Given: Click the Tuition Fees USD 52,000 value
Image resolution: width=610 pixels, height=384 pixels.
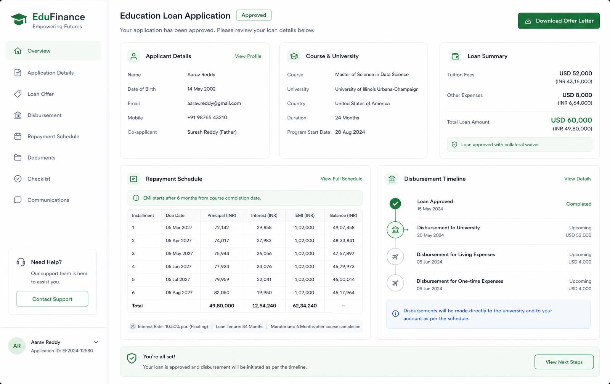Looking at the screenshot, I should click(576, 73).
